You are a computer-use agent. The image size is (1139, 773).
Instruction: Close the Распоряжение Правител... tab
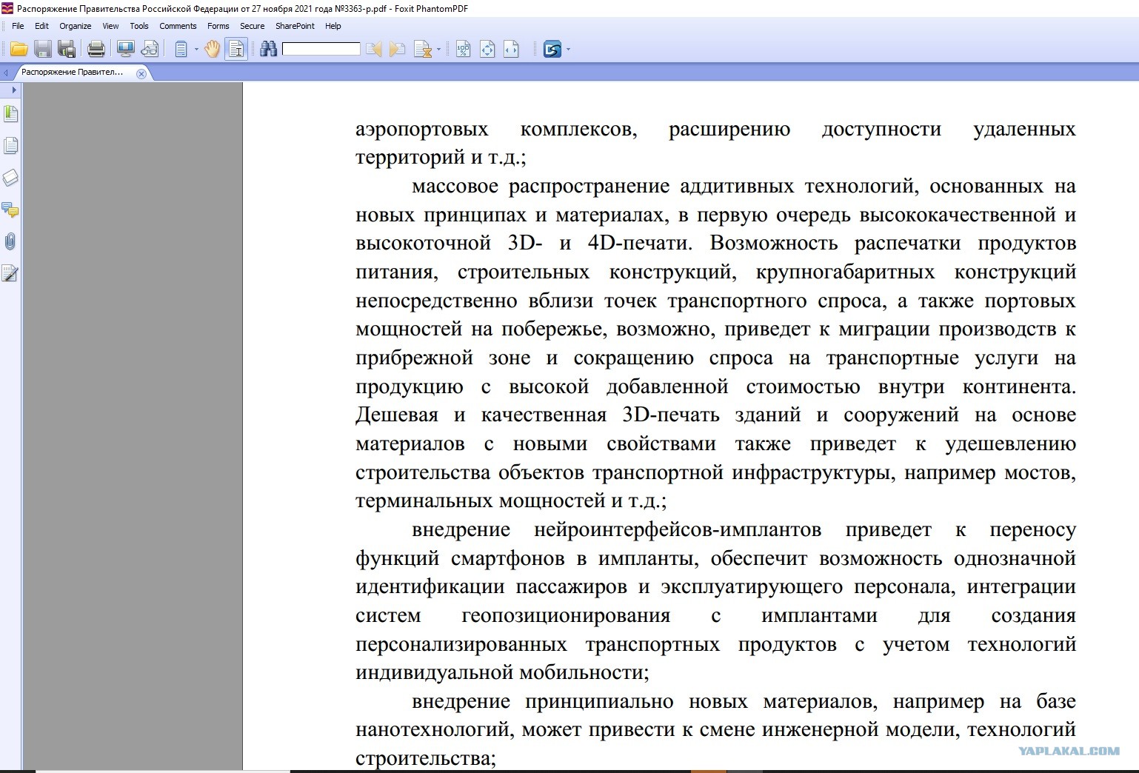point(141,73)
